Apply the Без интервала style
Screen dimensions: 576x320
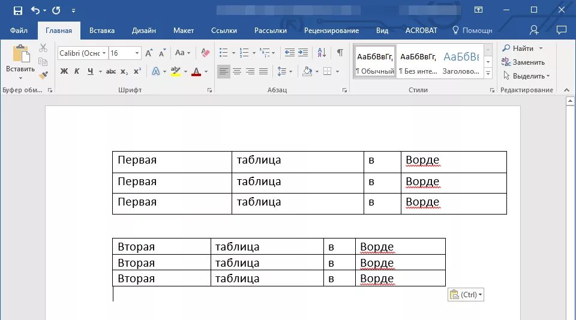tap(418, 63)
